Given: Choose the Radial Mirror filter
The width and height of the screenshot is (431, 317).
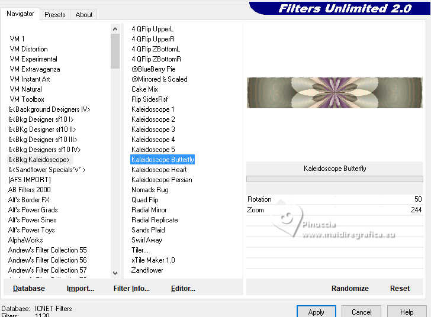Looking at the screenshot, I should point(149,210).
